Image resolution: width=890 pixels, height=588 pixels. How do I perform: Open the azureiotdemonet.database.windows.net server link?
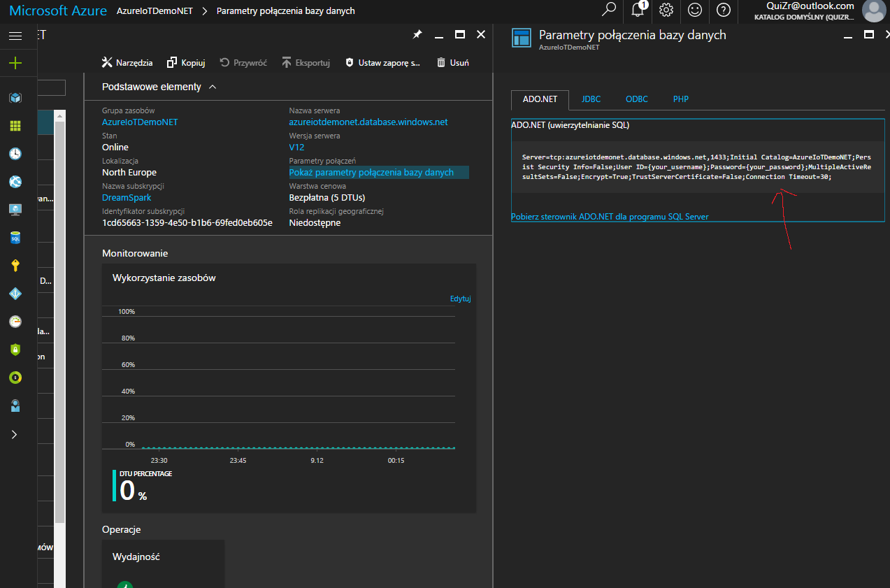(368, 122)
